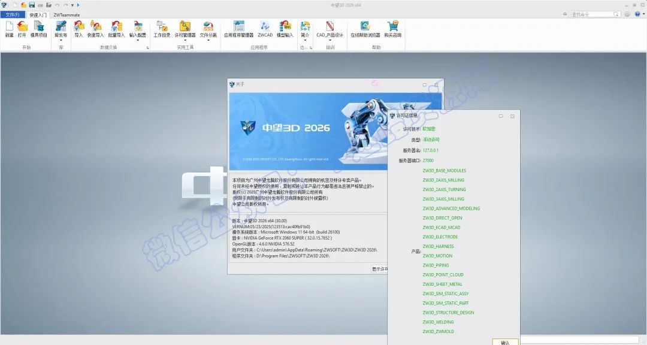Expand the dropdown arrow under 库发布
Image resolution: width=647 pixels, height=345 pixels.
[61, 41]
